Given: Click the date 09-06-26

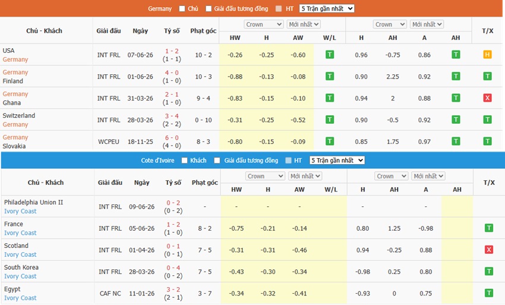Looking at the screenshot, I should [142, 207].
